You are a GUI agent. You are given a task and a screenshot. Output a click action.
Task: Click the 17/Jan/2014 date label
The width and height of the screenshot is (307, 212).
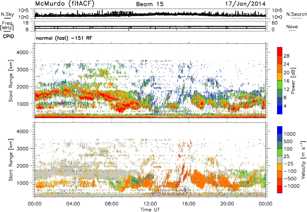pyautogui.click(x=245, y=4)
